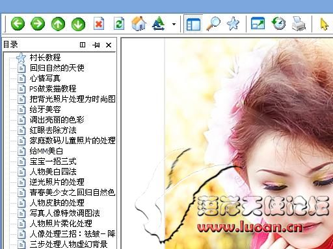Refresh the page with green arrows icon

pyautogui.click(x=119, y=23)
